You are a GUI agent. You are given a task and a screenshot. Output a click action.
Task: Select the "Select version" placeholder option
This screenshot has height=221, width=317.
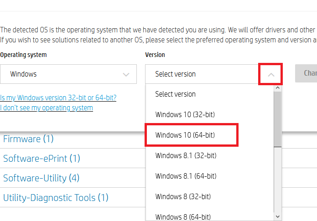click(x=175, y=94)
